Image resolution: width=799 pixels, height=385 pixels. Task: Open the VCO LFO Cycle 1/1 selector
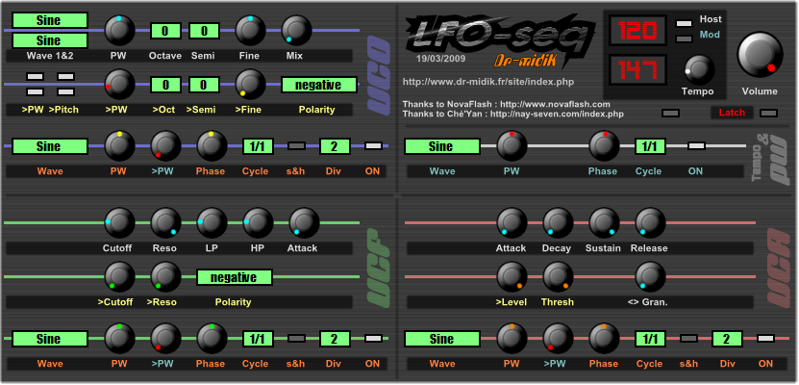pyautogui.click(x=258, y=146)
